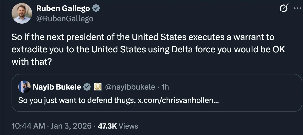303x135 pixels.
Task: Click Ruben Gallego's verified checkmark badge
Action: [96, 8]
